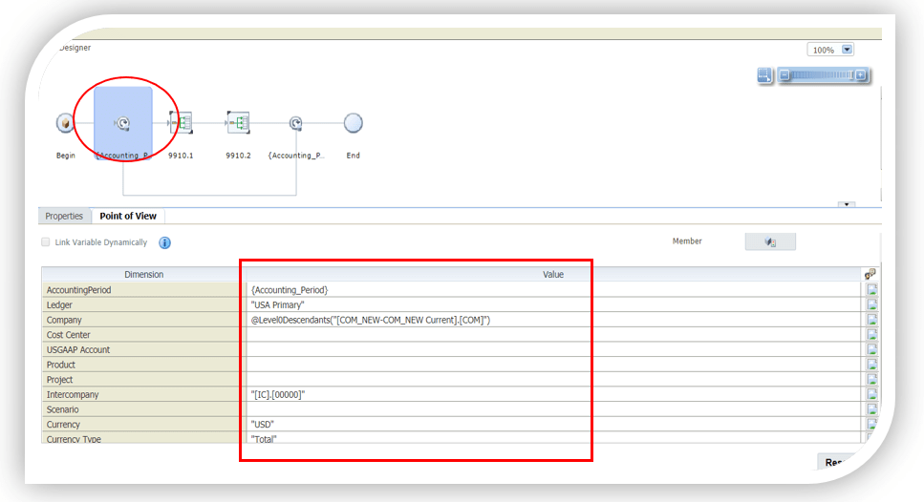Click the Begin node icon in the flow
The width and height of the screenshot is (924, 502).
pos(65,124)
